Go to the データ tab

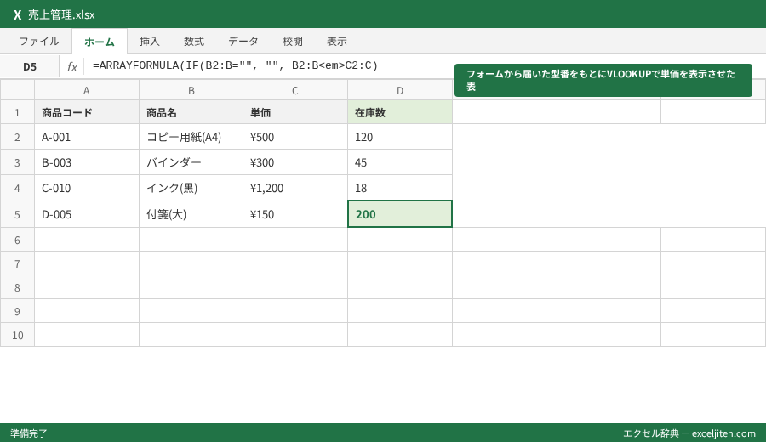click(243, 42)
